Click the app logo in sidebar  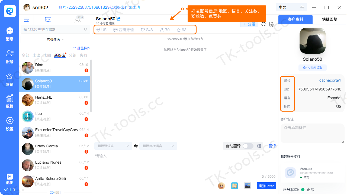pos(9,11)
